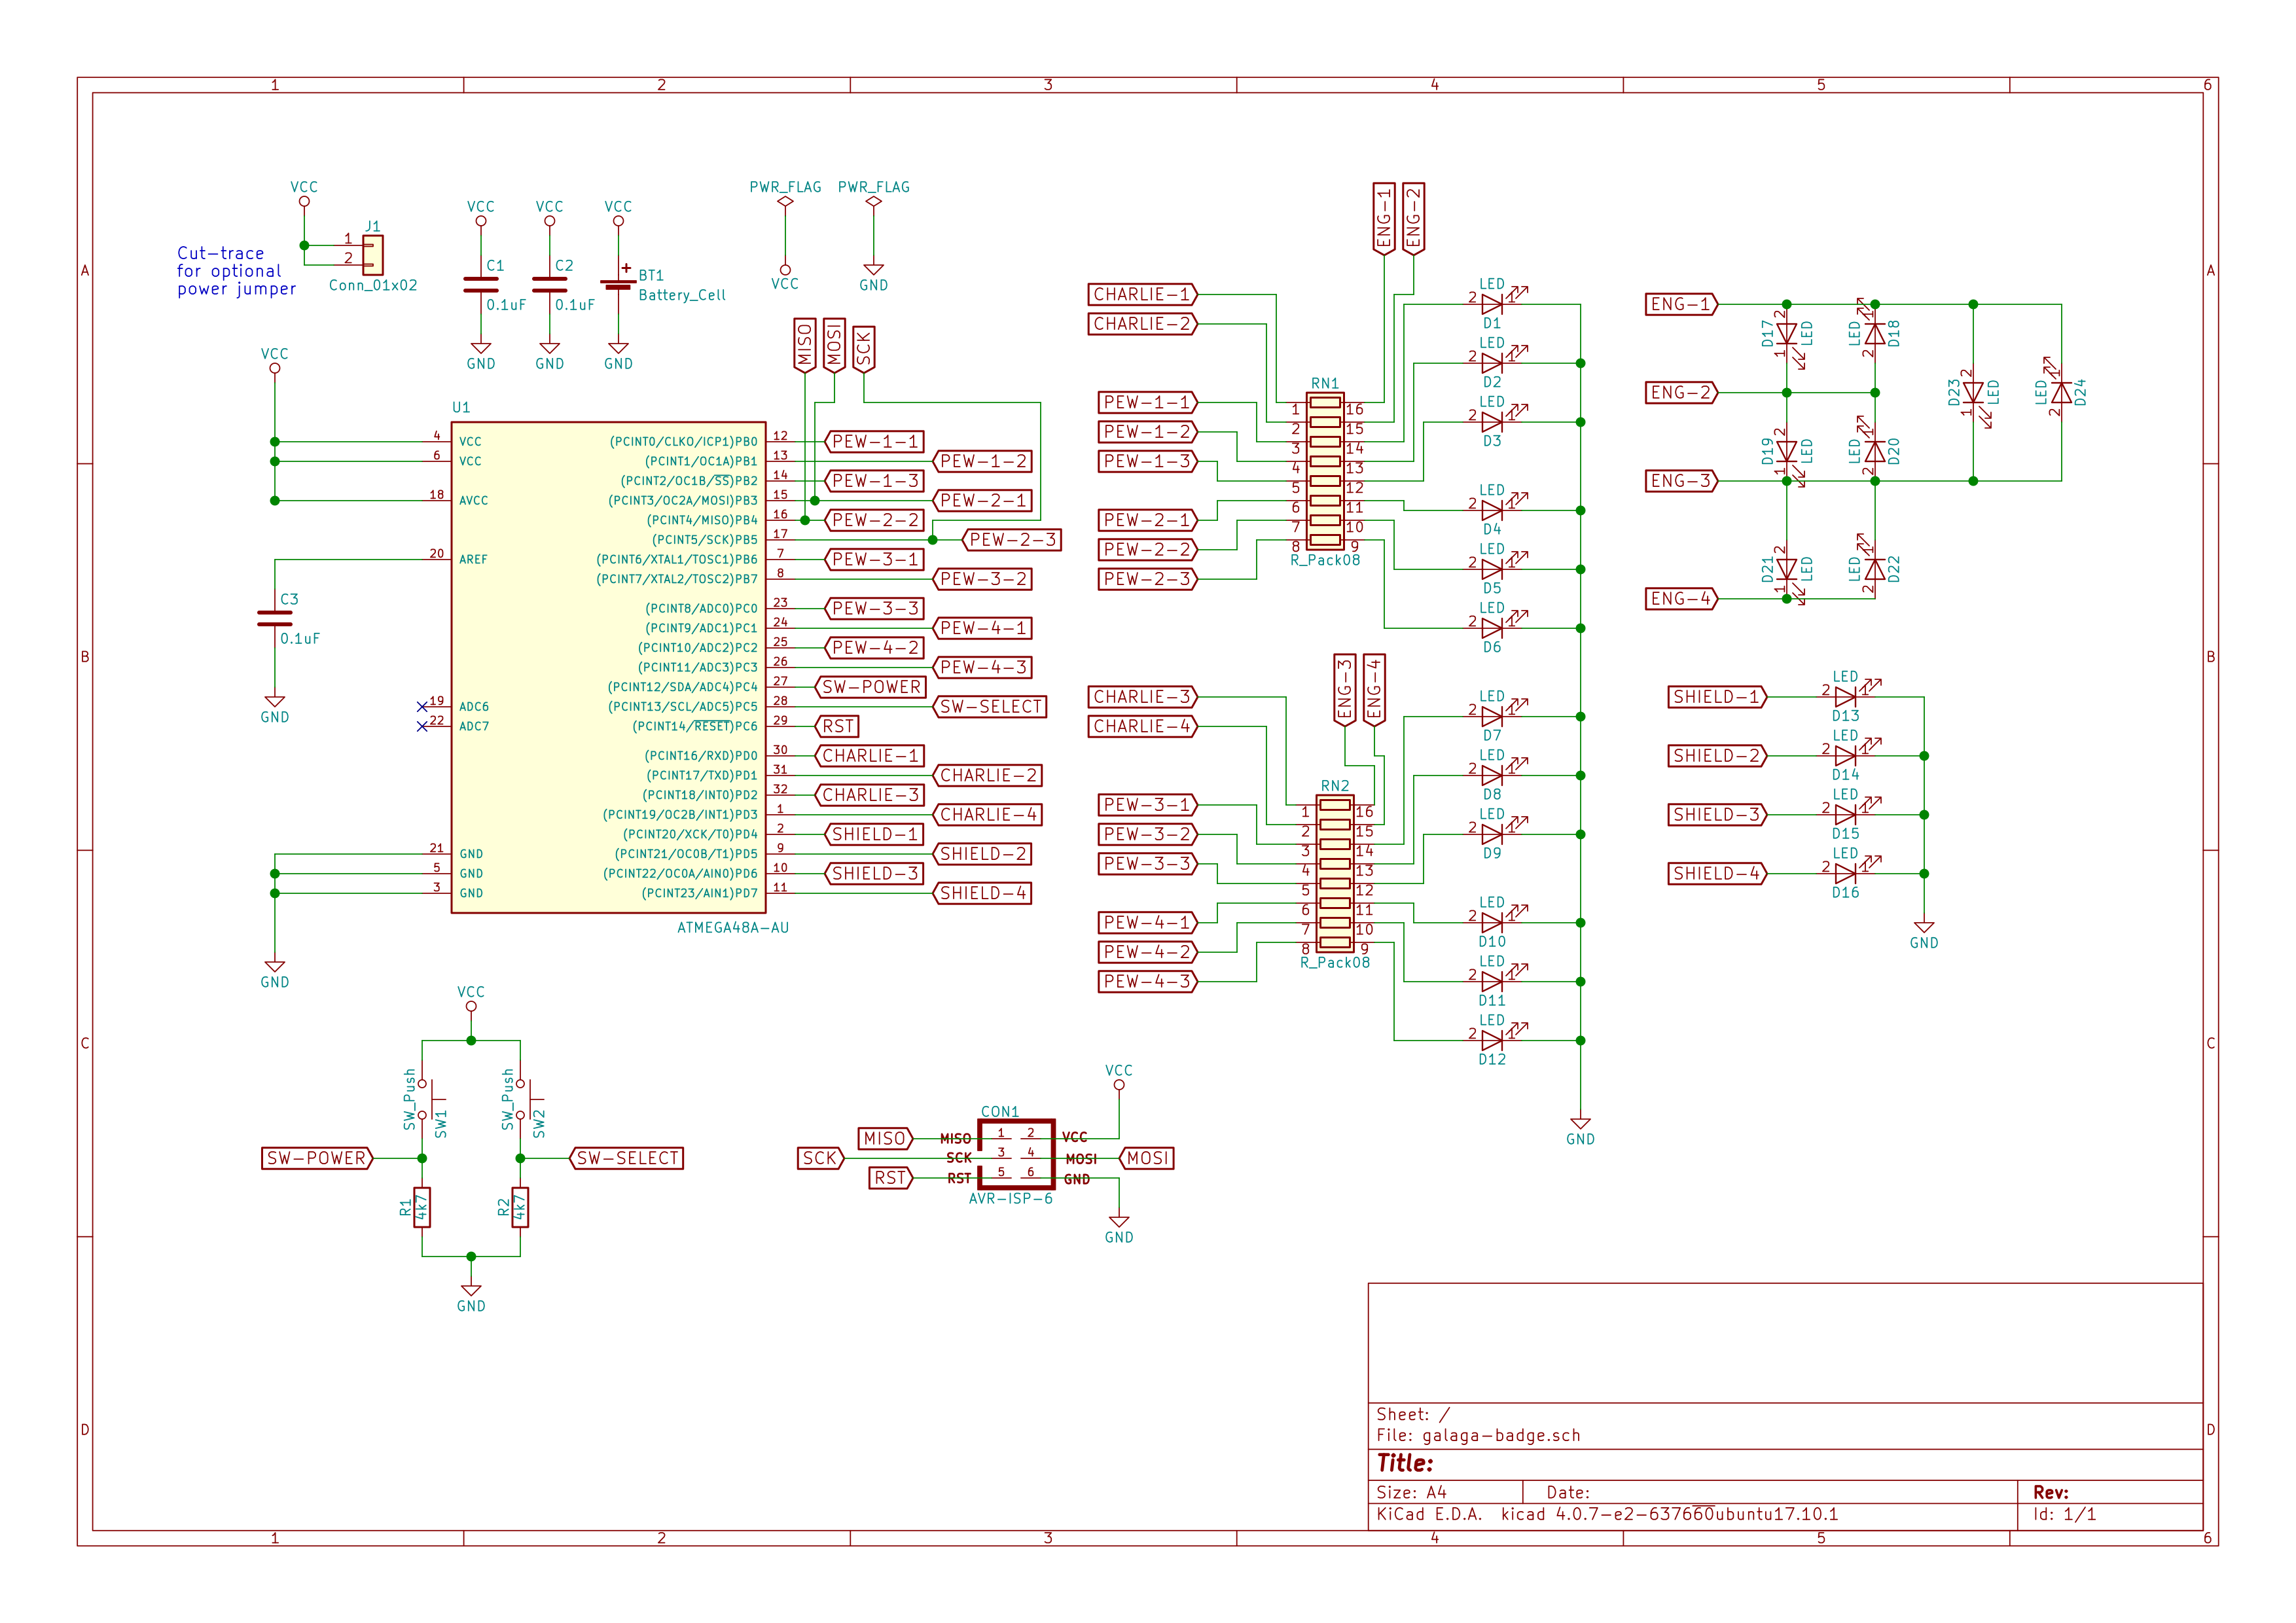Select the ENG-4 label left of D21
Viewport: 2296px width, 1623px height.
[1682, 599]
